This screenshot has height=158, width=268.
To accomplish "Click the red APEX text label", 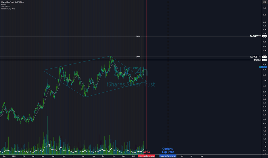I will point(146,152).
